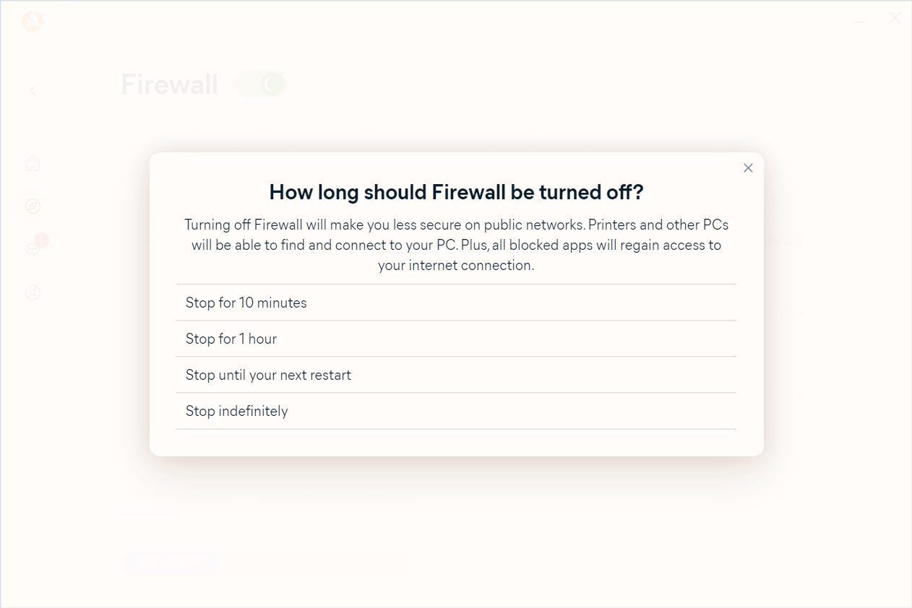The width and height of the screenshot is (912, 608).
Task: Open the chat messages icon
Action: coord(33,249)
